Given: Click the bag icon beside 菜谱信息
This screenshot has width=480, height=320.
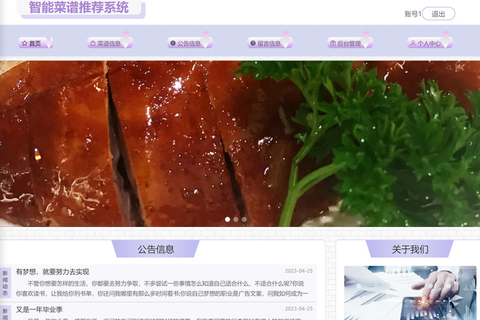Looking at the screenshot, I should coord(93,43).
